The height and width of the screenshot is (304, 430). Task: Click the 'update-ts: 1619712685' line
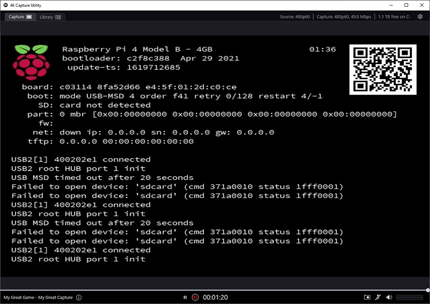tap(123, 67)
